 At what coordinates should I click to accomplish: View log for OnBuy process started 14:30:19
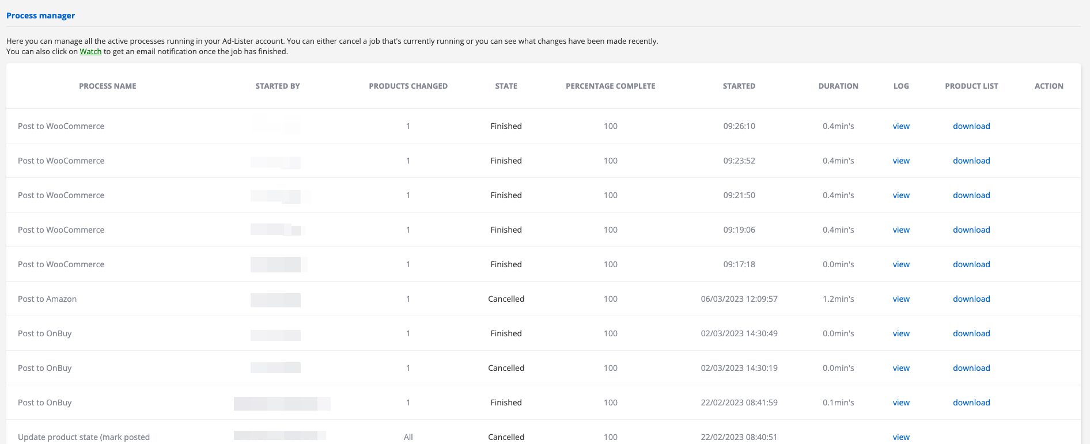901,368
